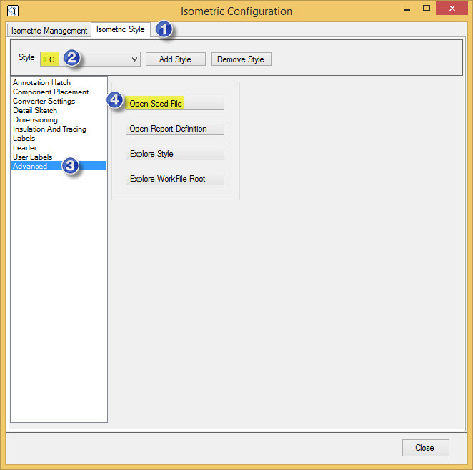Click the Add Style button
Screen dimensions: 473x470
(176, 59)
